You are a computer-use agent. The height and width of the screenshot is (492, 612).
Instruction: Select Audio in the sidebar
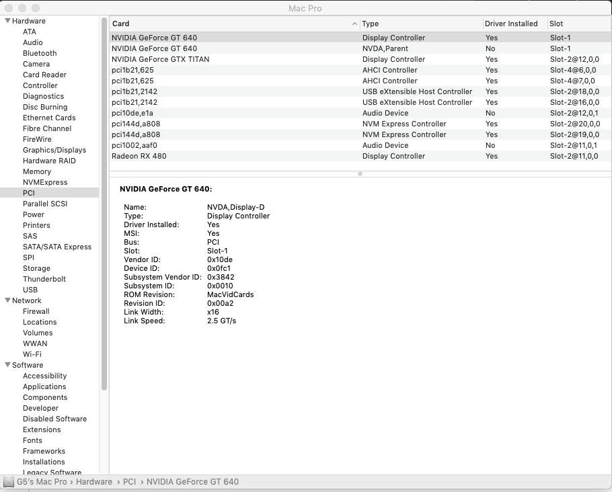33,42
